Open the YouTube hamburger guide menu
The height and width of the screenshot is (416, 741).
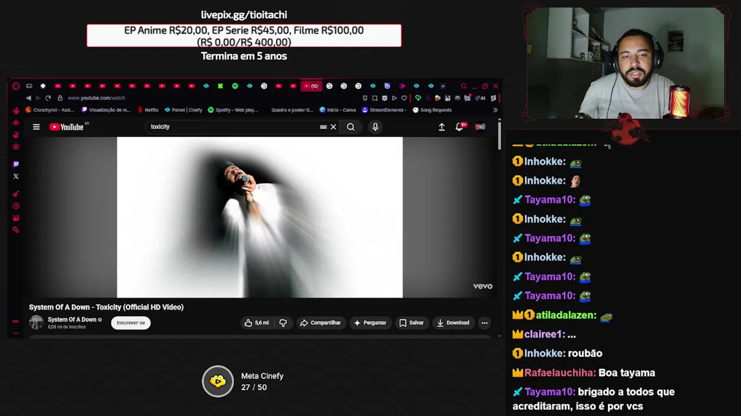pos(36,127)
